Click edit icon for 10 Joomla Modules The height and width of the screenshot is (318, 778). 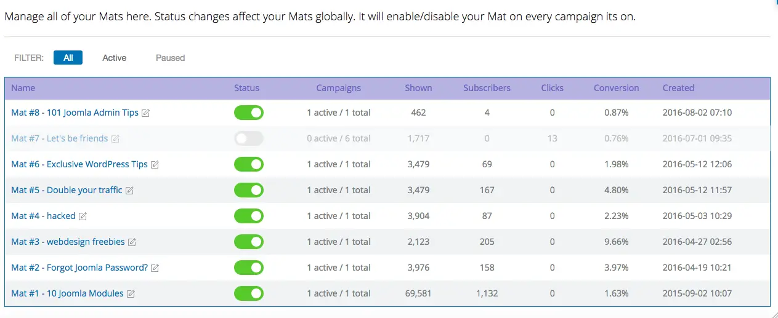pyautogui.click(x=131, y=294)
